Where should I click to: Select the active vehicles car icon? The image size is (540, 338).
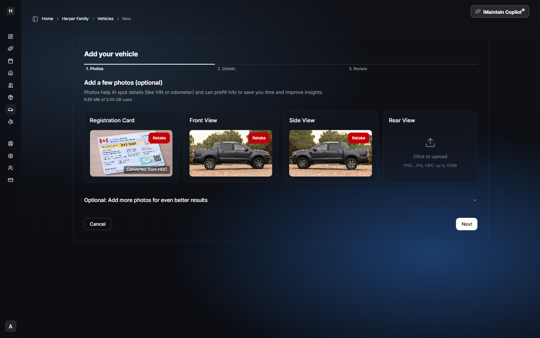click(10, 109)
